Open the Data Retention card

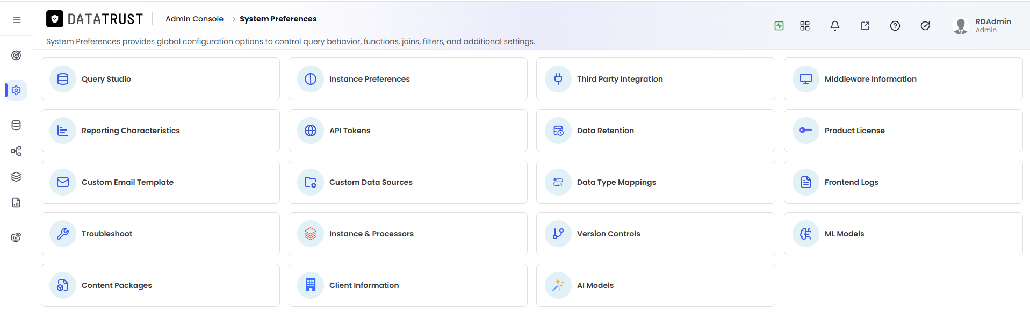tap(656, 131)
